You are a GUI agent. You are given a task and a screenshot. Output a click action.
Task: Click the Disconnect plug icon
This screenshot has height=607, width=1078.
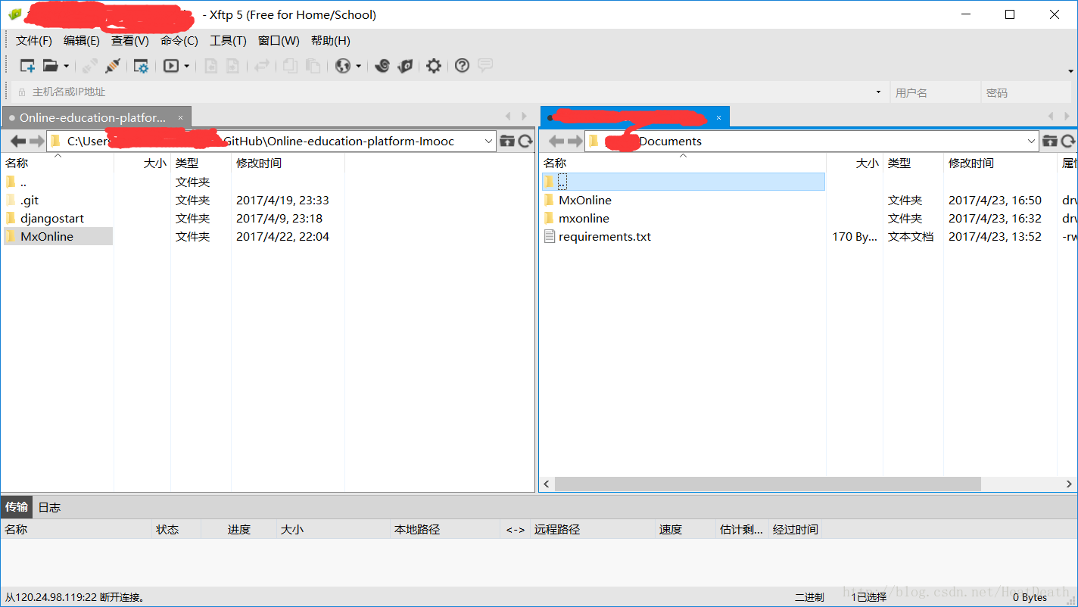tap(113, 66)
